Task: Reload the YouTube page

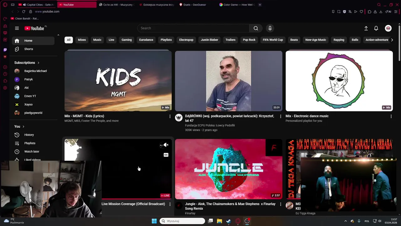Action: pos(23,12)
